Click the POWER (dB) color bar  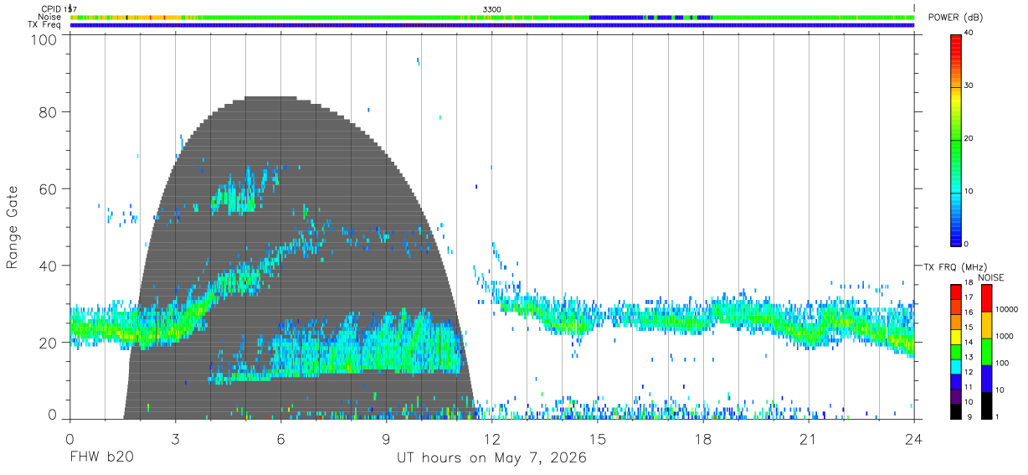click(956, 140)
